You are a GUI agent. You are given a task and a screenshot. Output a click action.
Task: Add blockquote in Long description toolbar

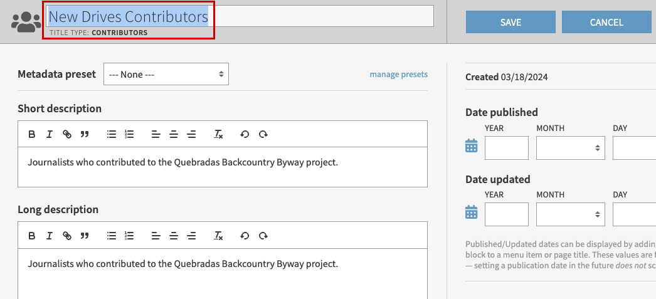(x=85, y=236)
